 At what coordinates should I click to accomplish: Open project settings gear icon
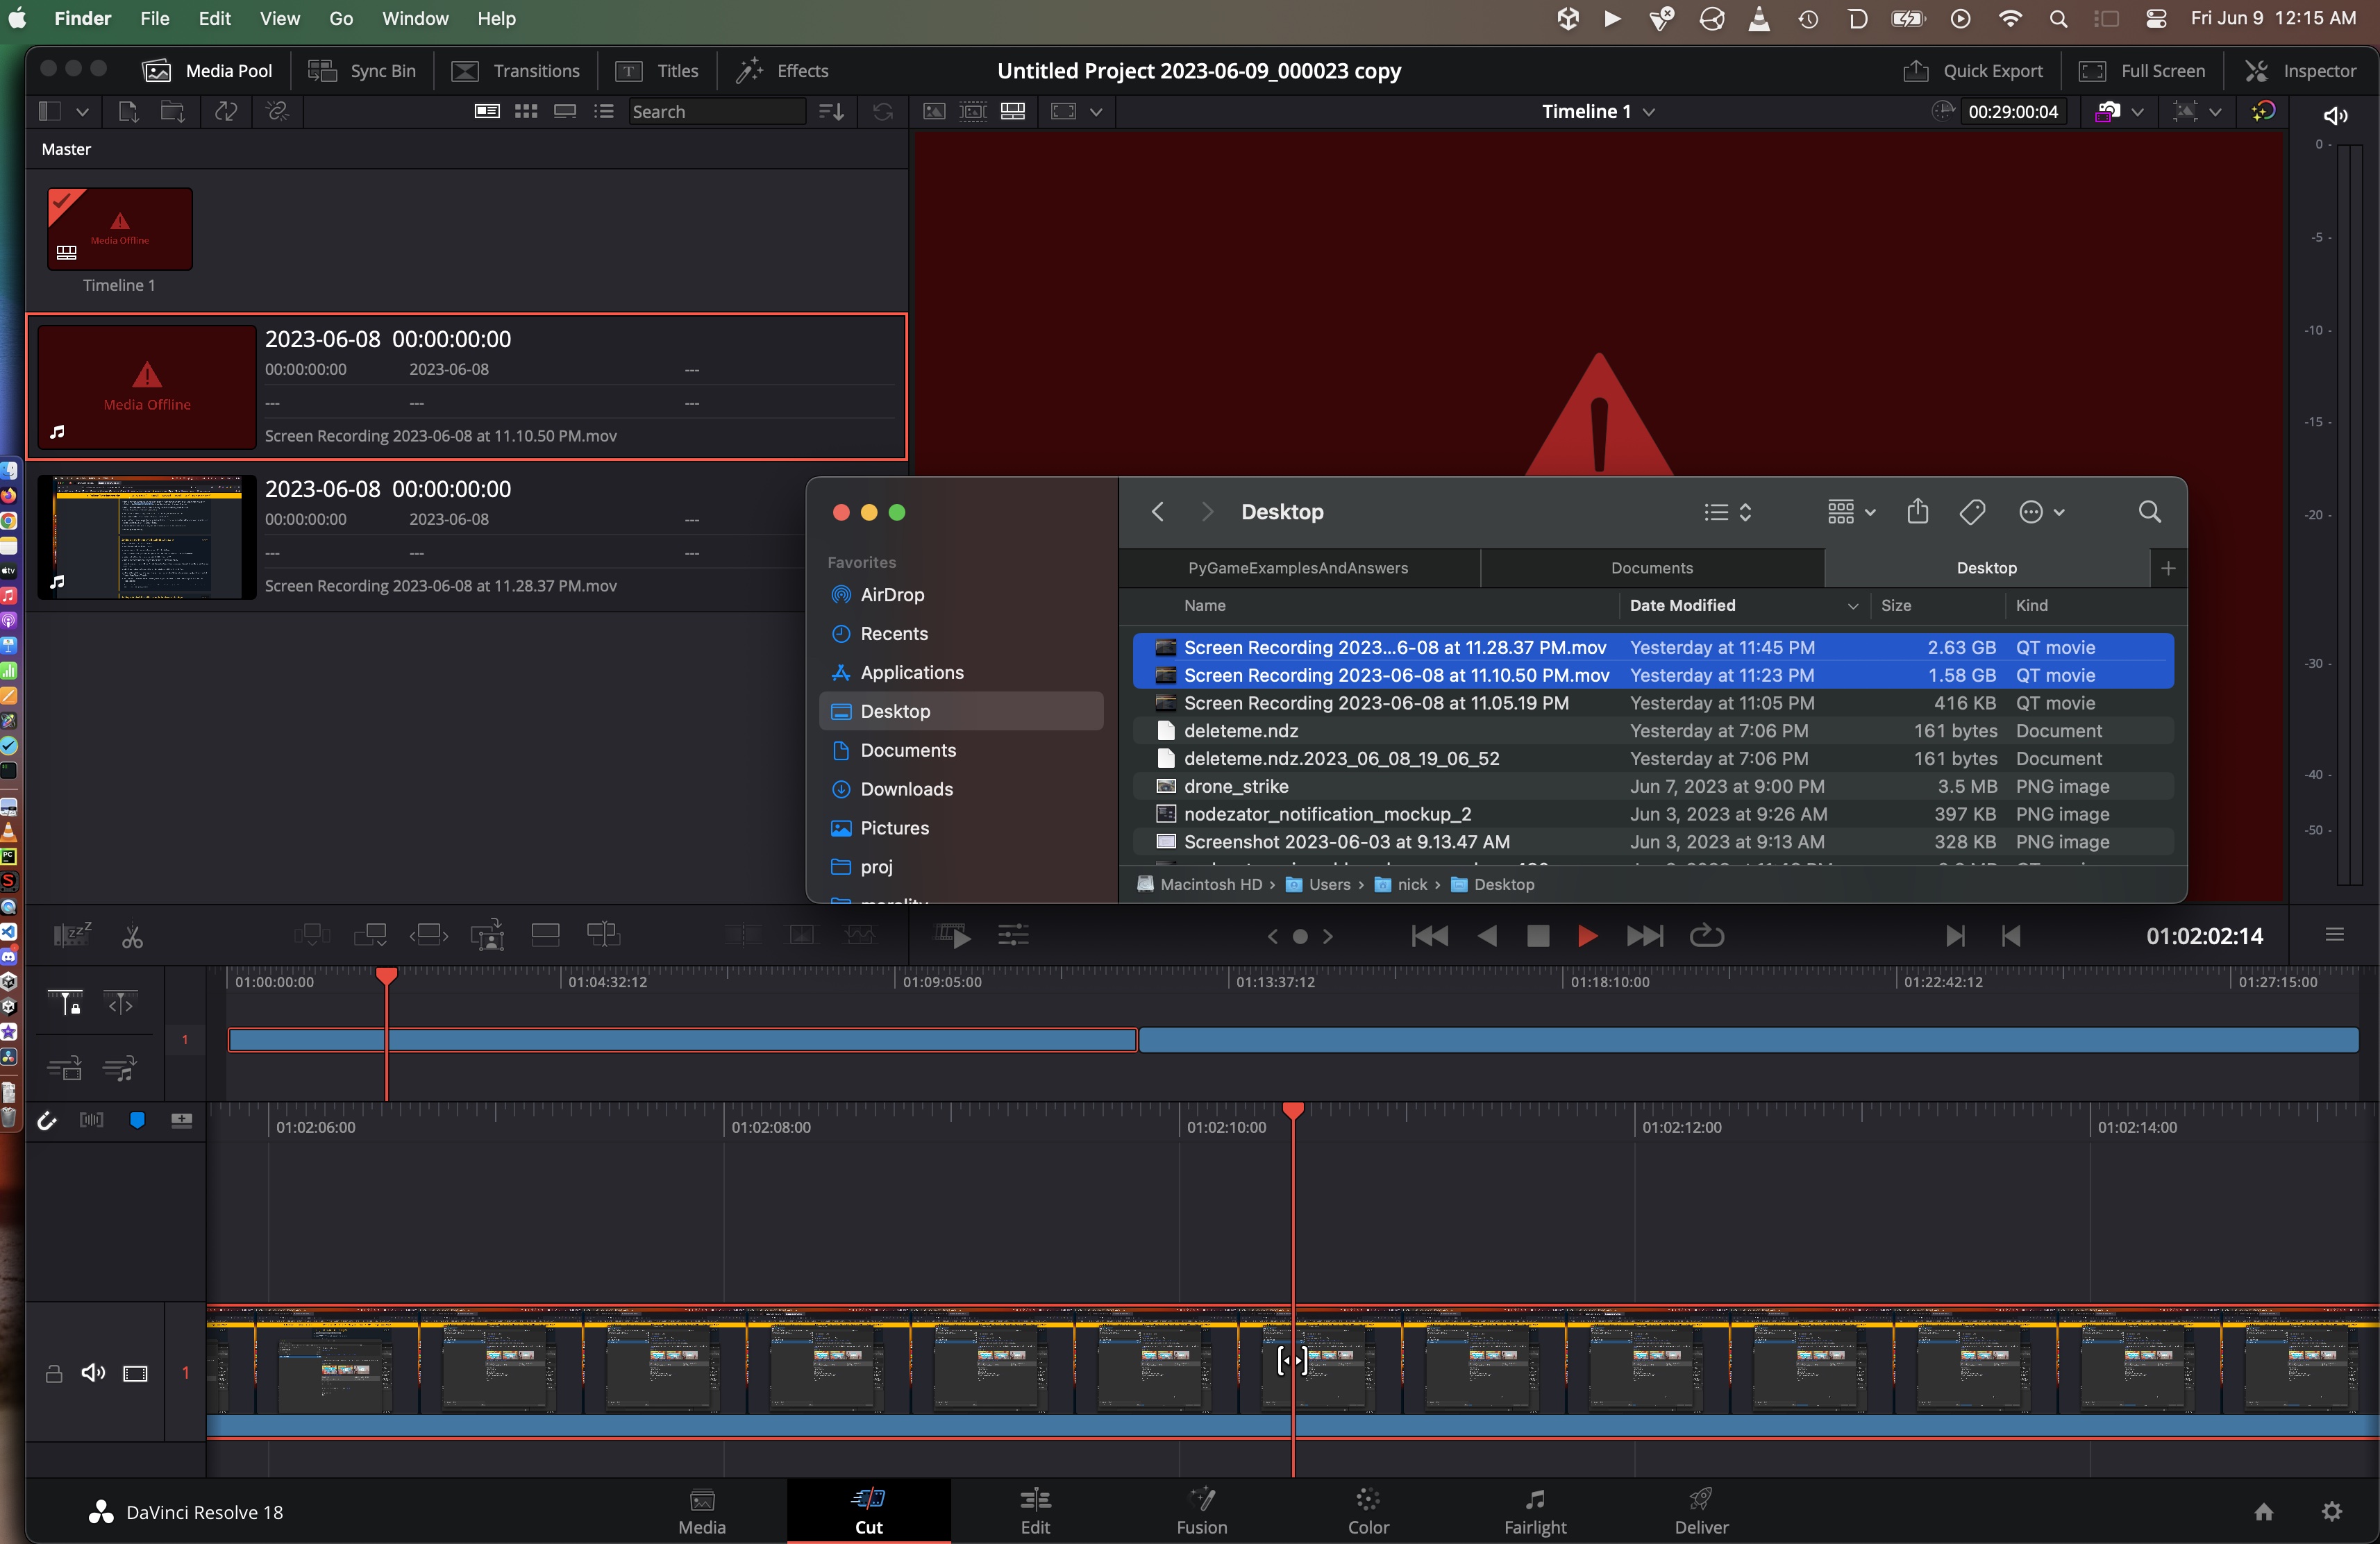tap(2331, 1511)
